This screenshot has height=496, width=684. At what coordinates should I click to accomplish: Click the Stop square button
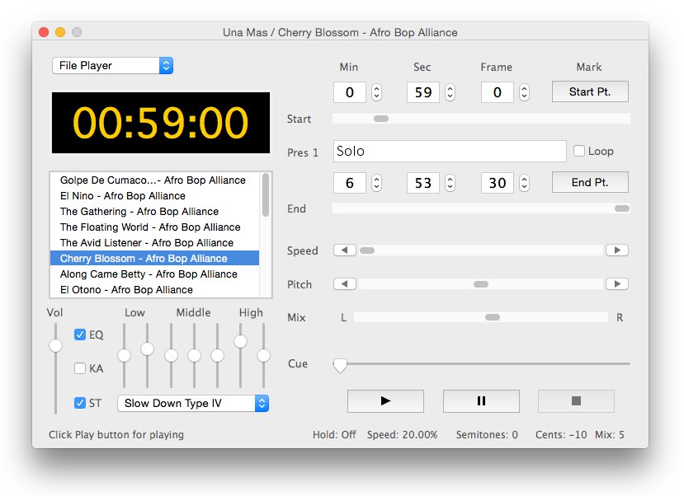click(576, 401)
